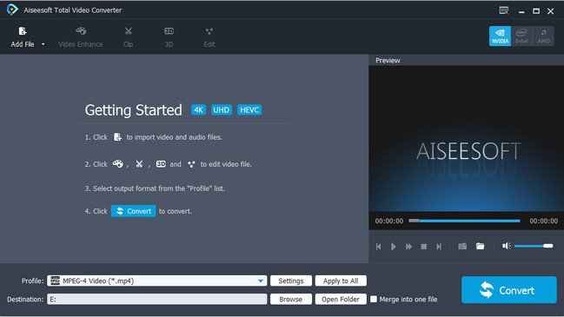Click the effects sparkle icon in step 2

click(x=191, y=164)
